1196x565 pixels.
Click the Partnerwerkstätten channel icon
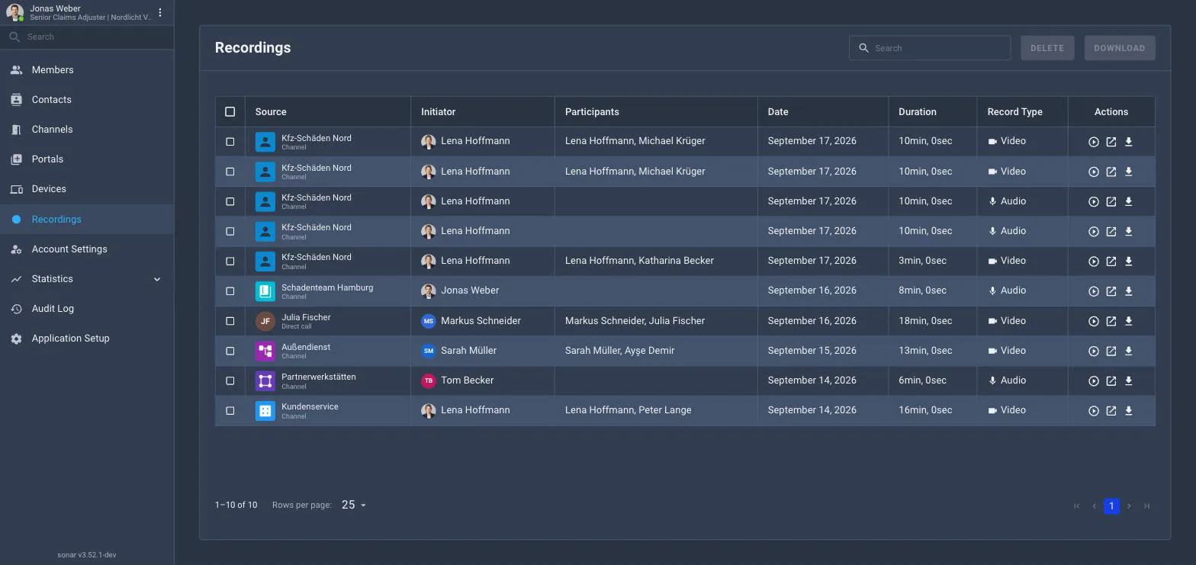click(265, 380)
